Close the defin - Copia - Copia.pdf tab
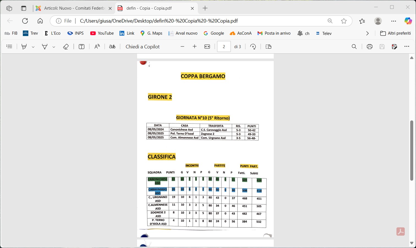The width and height of the screenshot is (416, 248). 192,9
